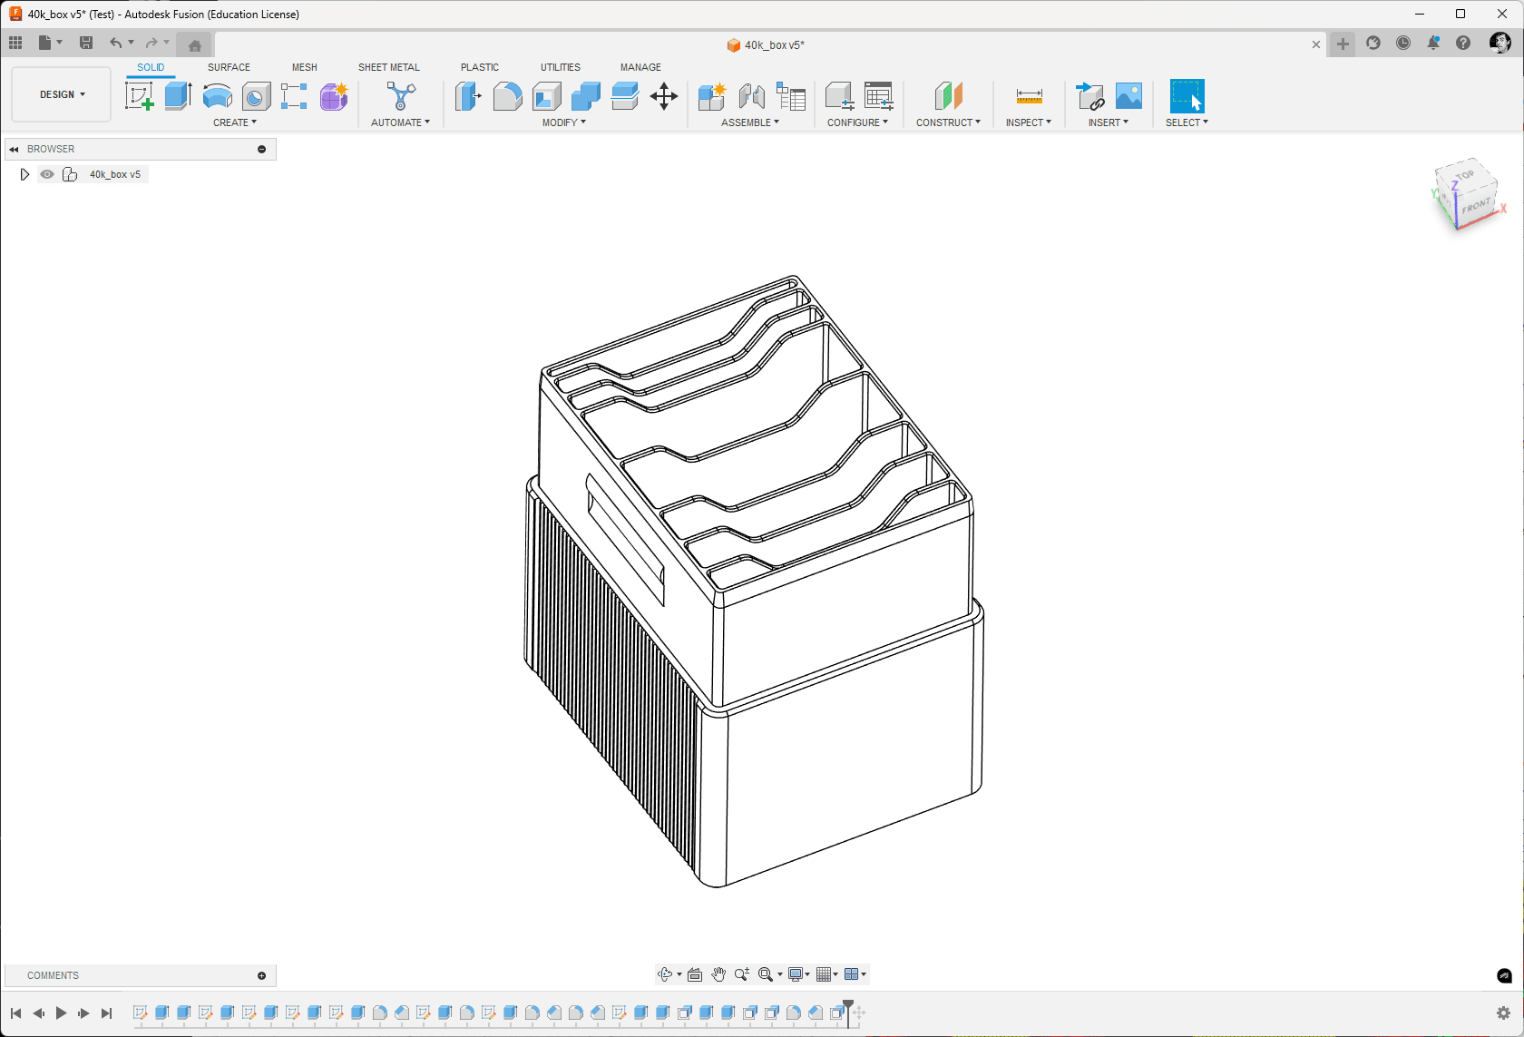
Task: Click the Insert Canvas image icon
Action: (x=1128, y=95)
